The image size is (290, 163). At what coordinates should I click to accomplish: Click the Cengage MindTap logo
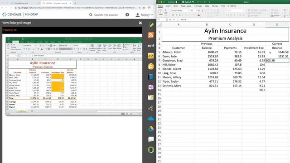pos(20,14)
